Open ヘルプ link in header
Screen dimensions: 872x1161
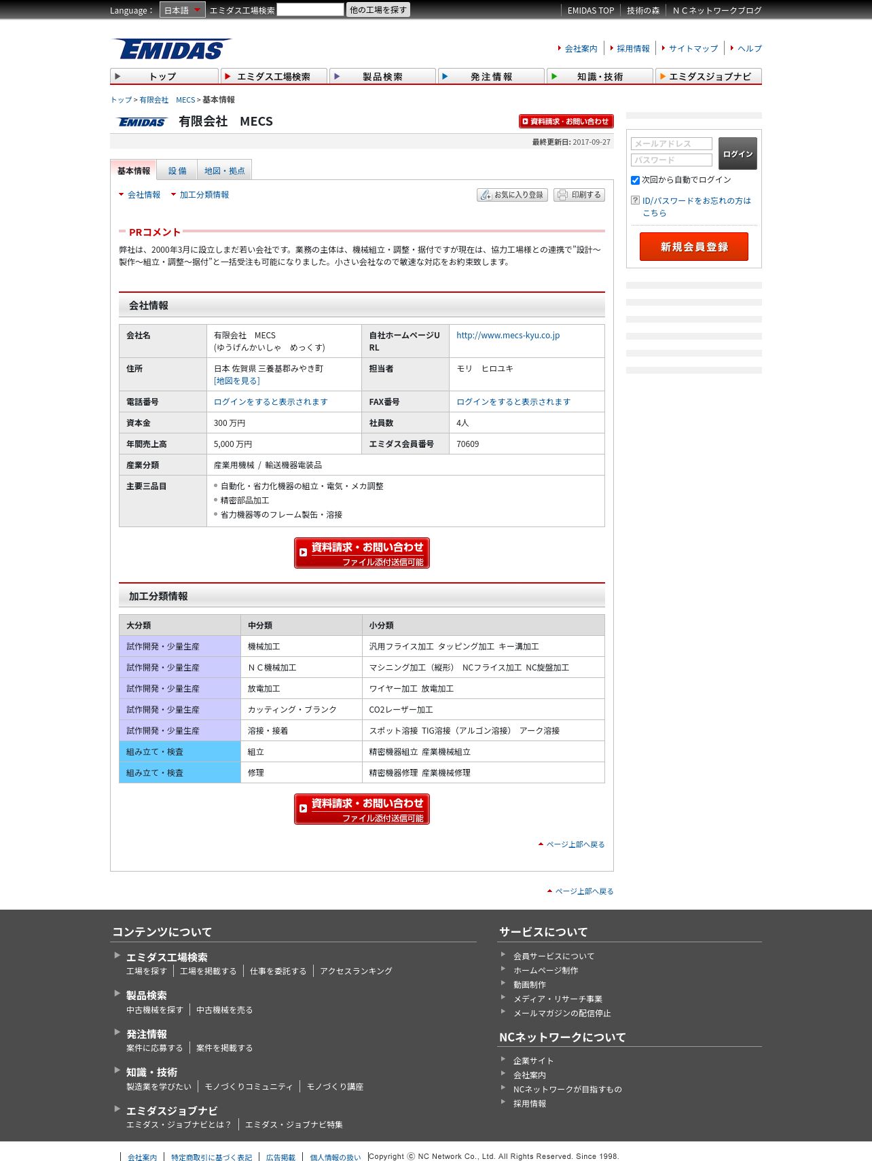750,49
